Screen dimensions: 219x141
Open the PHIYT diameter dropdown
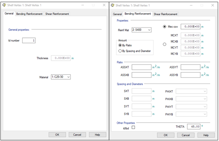point(191,107)
